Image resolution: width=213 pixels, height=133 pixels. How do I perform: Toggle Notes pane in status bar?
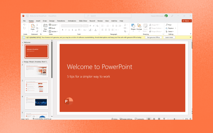114,119
